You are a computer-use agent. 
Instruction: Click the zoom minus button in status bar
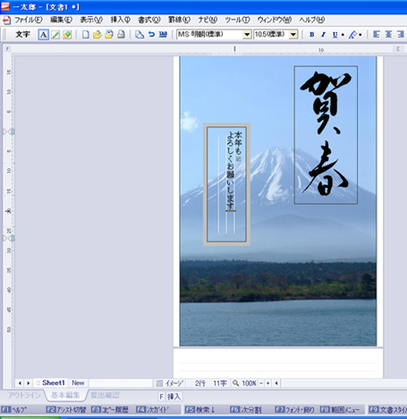tap(261, 383)
